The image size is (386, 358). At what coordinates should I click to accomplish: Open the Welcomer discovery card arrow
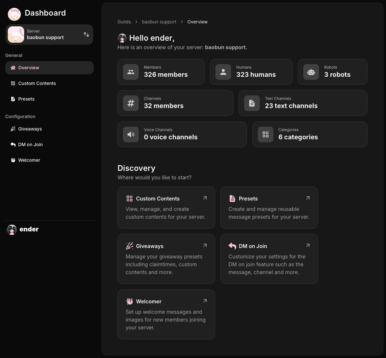[x=205, y=301]
